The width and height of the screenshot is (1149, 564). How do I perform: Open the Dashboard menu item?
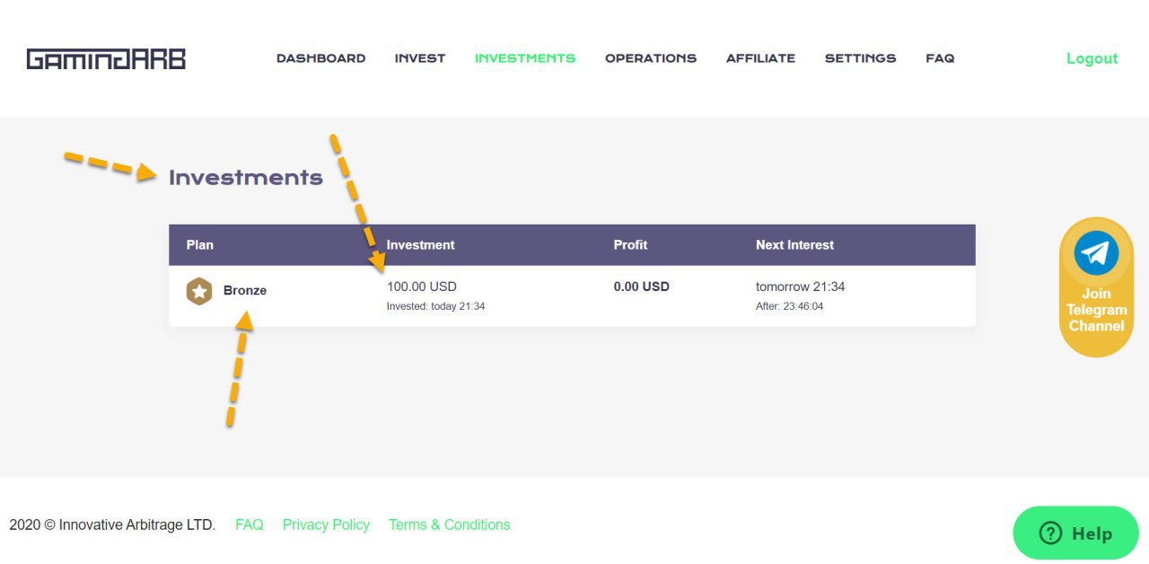pyautogui.click(x=321, y=58)
